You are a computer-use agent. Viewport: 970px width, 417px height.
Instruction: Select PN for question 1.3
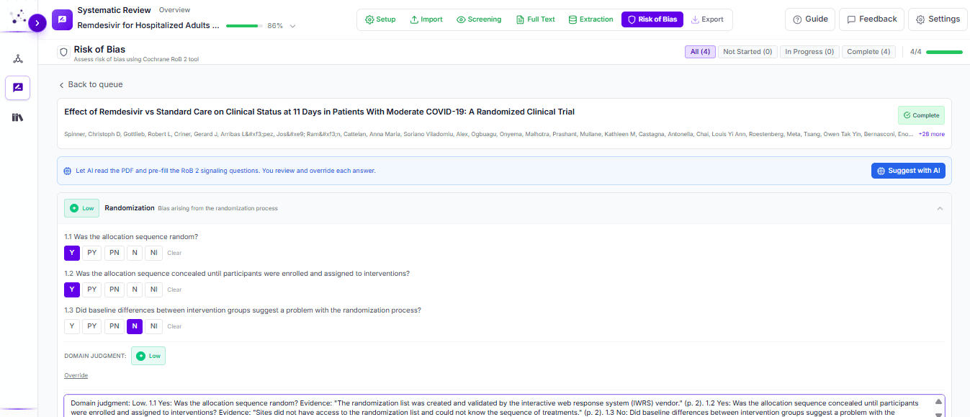[x=114, y=326]
